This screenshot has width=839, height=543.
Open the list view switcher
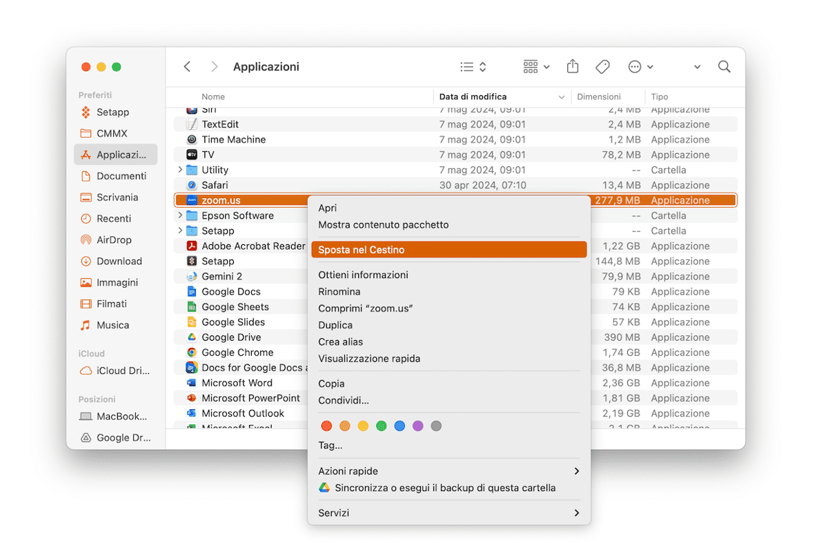tap(473, 67)
